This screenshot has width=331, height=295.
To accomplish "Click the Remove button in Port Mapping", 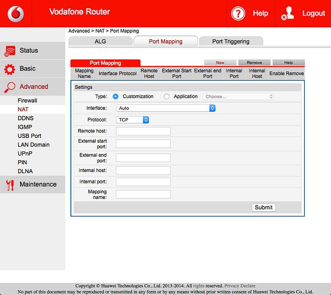I will pyautogui.click(x=254, y=63).
